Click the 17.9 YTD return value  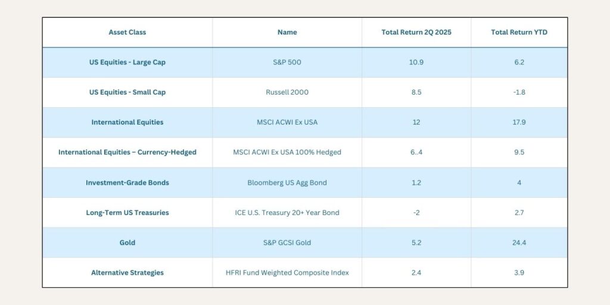point(519,122)
